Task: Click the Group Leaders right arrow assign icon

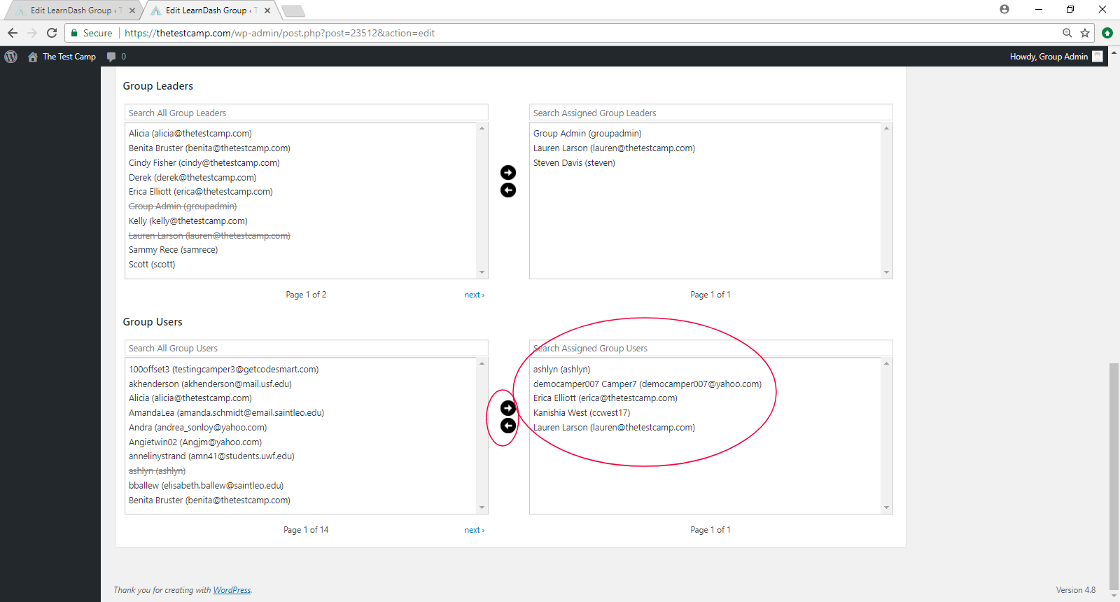Action: pyautogui.click(x=508, y=173)
